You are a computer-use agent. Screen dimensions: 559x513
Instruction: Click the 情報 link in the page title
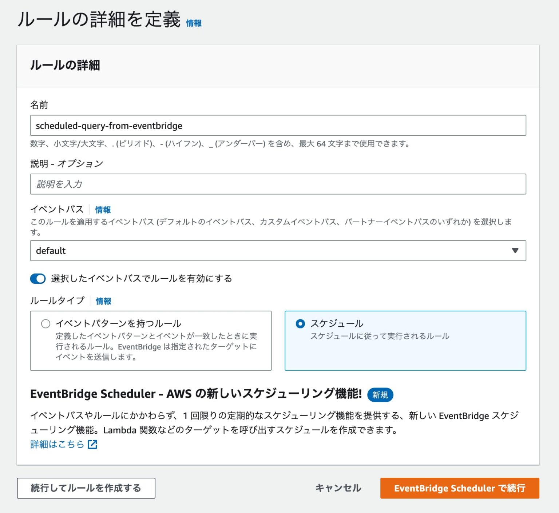(194, 23)
